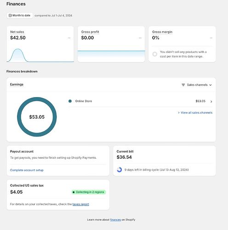This screenshot has height=230, width=228.
Task: Click the calendar icon in Month to date
Action: [10, 15]
